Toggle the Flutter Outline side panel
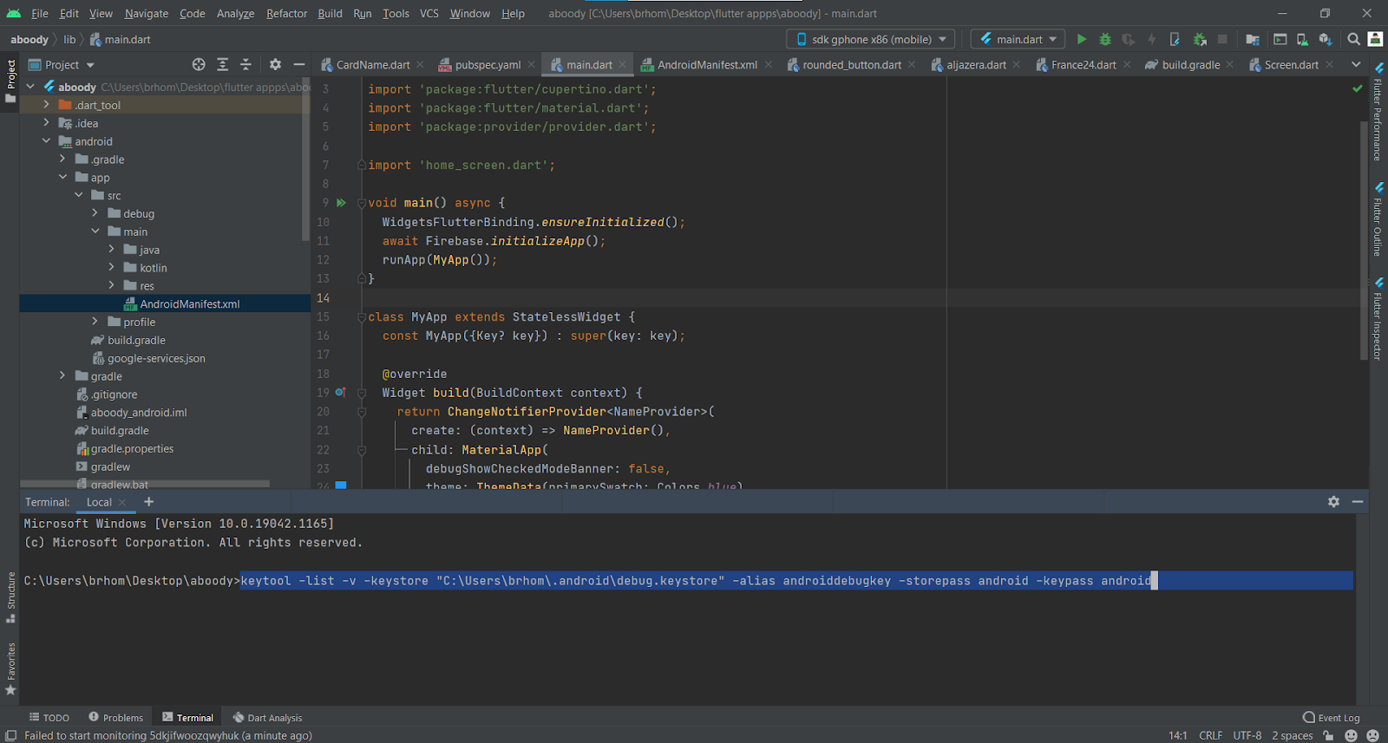Viewport: 1388px width, 743px height. [x=1378, y=219]
